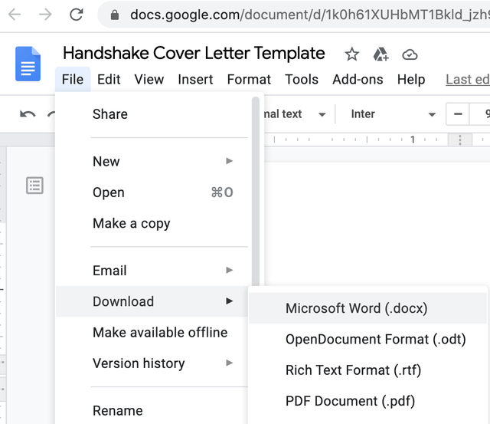Download as Microsoft Word (.docx)
Image resolution: width=490 pixels, height=424 pixels.
[x=367, y=308]
